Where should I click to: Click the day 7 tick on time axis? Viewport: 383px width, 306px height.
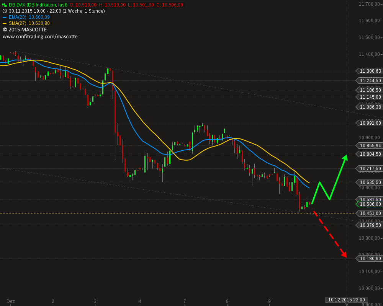tap(185, 301)
